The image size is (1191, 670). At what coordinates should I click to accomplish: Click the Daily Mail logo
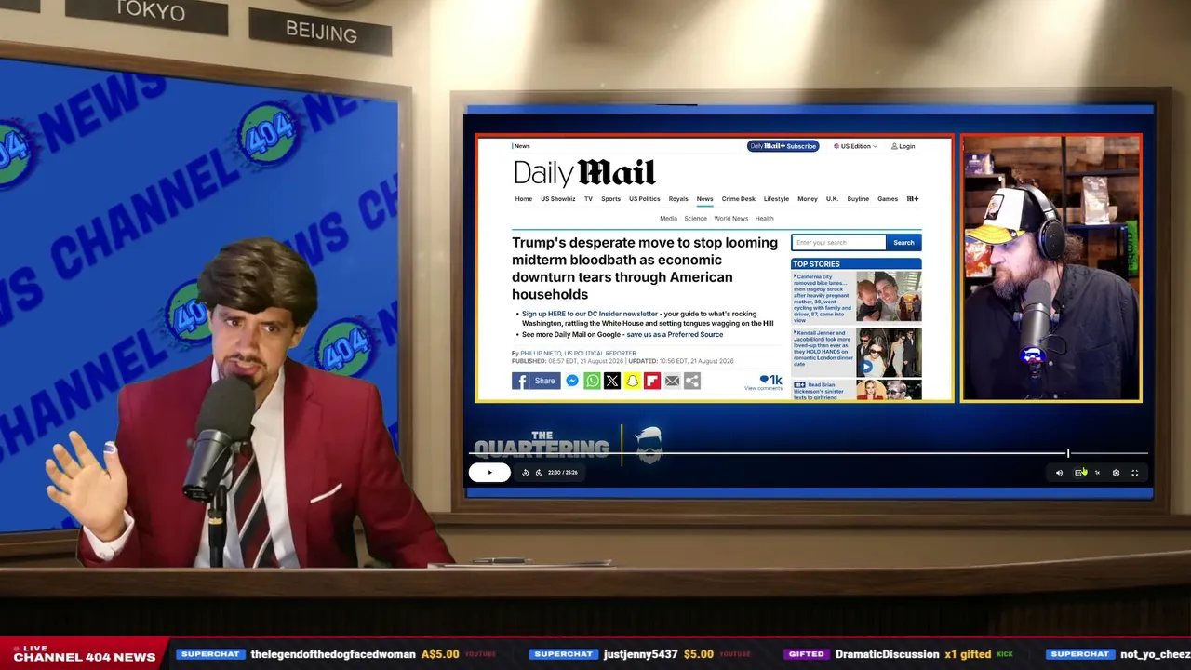tap(584, 173)
